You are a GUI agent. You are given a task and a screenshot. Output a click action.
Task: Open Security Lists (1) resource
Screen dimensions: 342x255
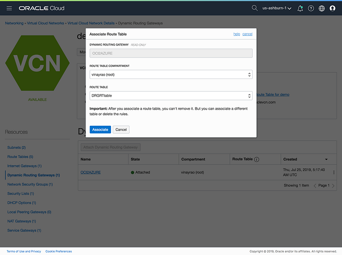(21, 194)
